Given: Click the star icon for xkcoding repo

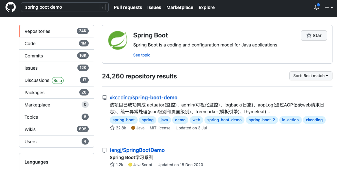Looking at the screenshot, I should (x=112, y=128).
